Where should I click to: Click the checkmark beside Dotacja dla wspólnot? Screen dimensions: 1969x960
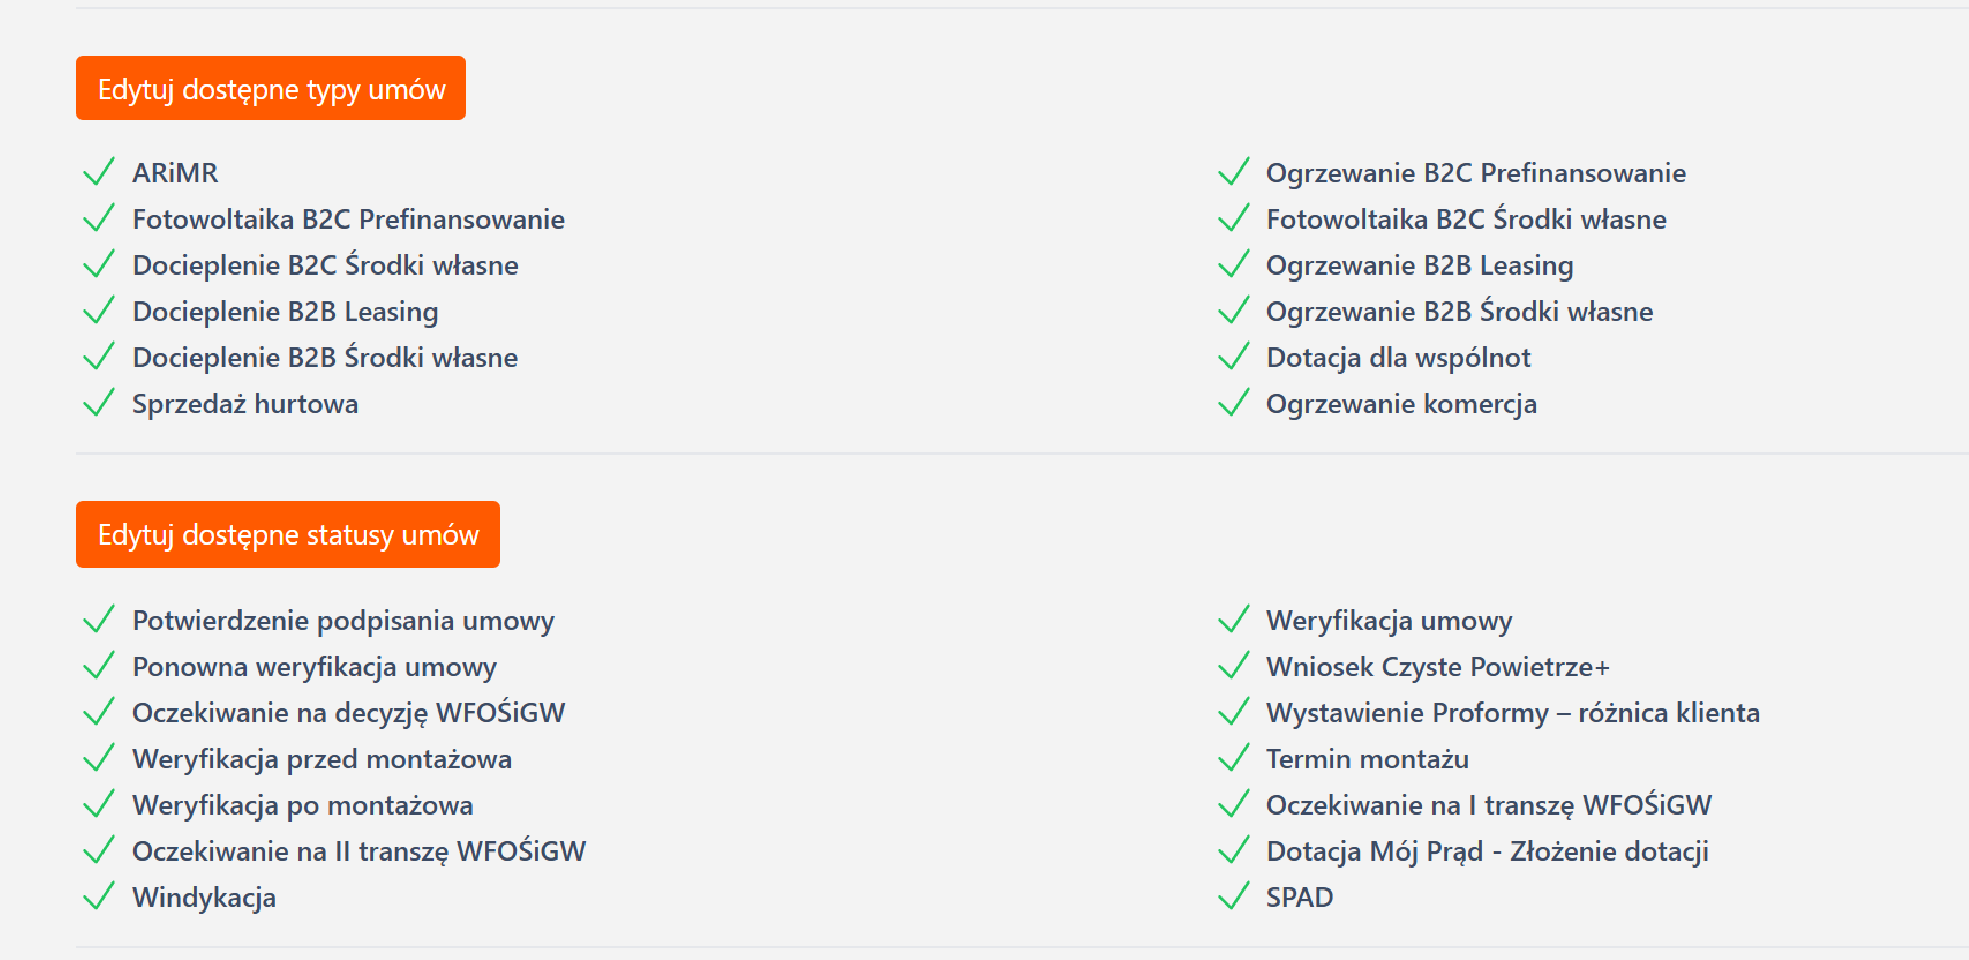(1233, 357)
